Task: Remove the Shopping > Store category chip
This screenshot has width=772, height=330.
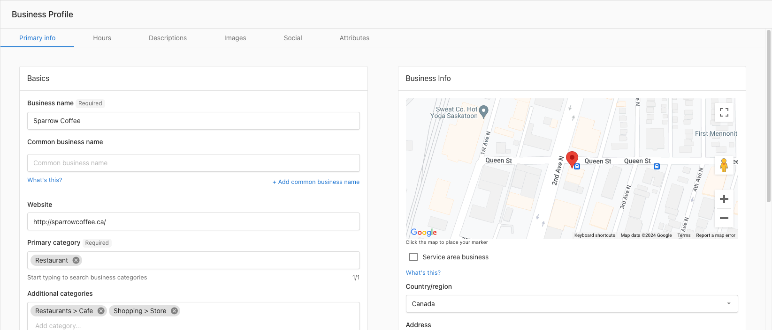Action: coord(174,311)
